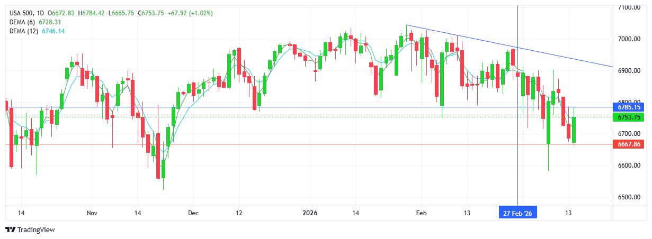Click the green 6753.75 current price label
This screenshot has height=239, width=652.
coord(629,117)
